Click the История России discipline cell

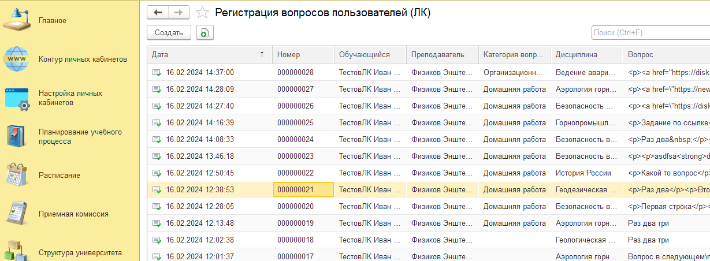pyautogui.click(x=583, y=173)
